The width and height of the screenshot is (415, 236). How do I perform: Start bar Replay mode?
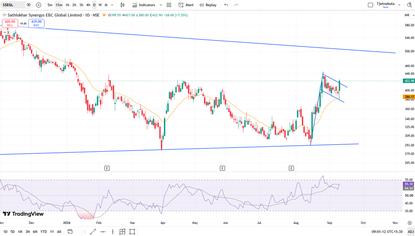click(x=208, y=5)
